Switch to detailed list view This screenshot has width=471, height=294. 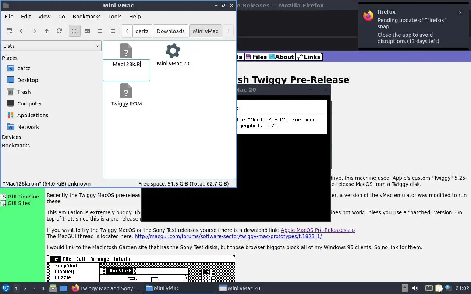tap(112, 31)
